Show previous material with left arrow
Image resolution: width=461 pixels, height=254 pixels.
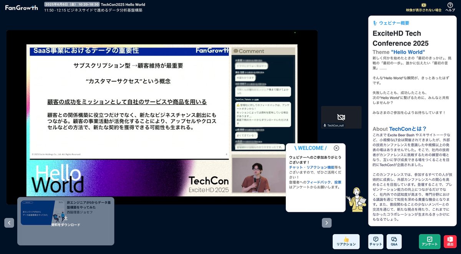(x=9, y=223)
